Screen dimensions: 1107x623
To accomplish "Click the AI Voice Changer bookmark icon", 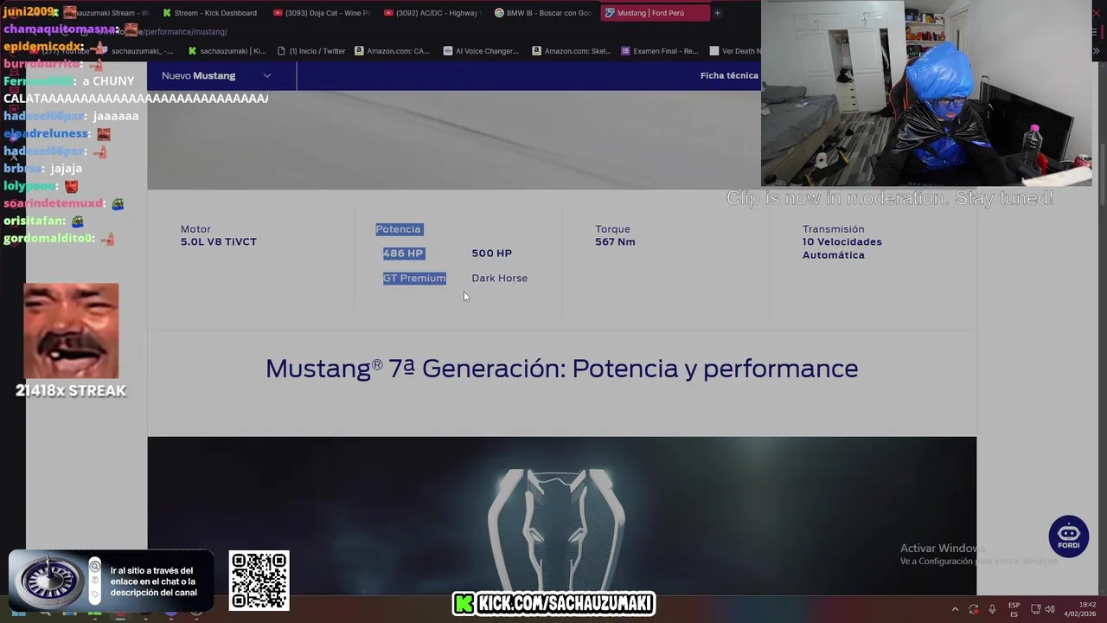I will coord(448,51).
